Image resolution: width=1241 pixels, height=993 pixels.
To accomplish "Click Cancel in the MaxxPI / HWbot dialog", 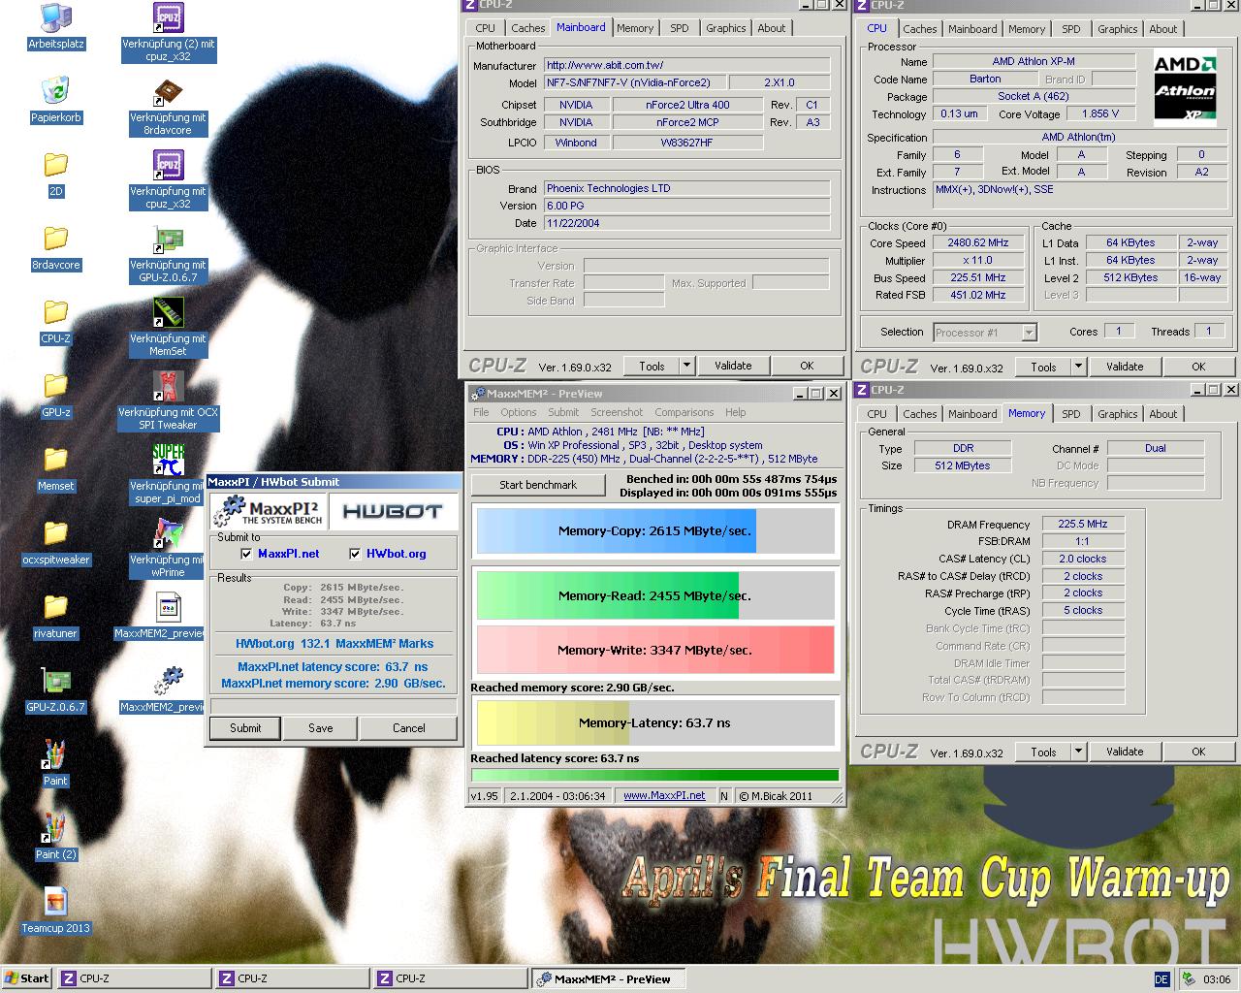I will pyautogui.click(x=409, y=728).
